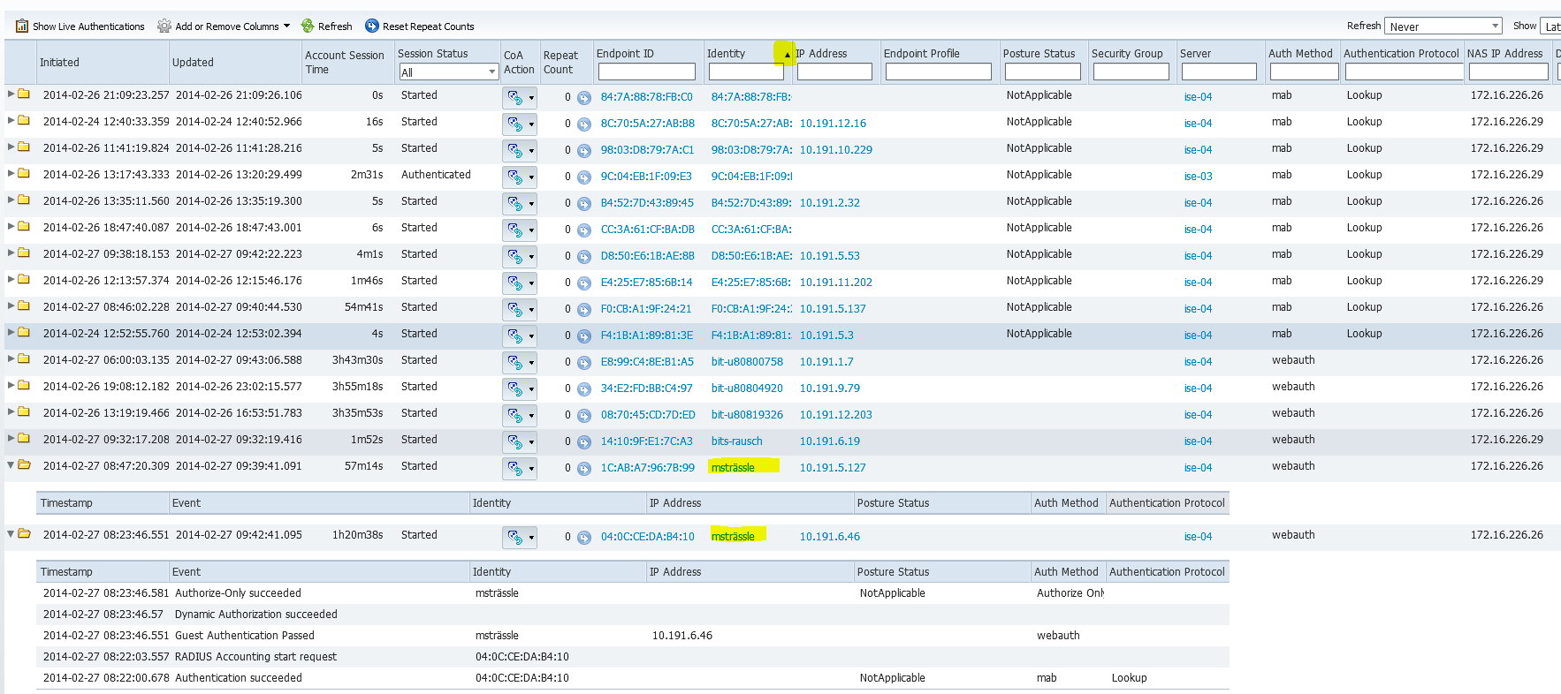
Task: Click folder icon of session initiated 2014-02-24 12:40:33.359
Action: (24, 120)
